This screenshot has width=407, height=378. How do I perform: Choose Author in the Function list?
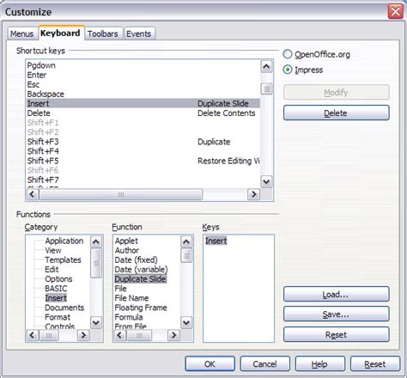(127, 250)
